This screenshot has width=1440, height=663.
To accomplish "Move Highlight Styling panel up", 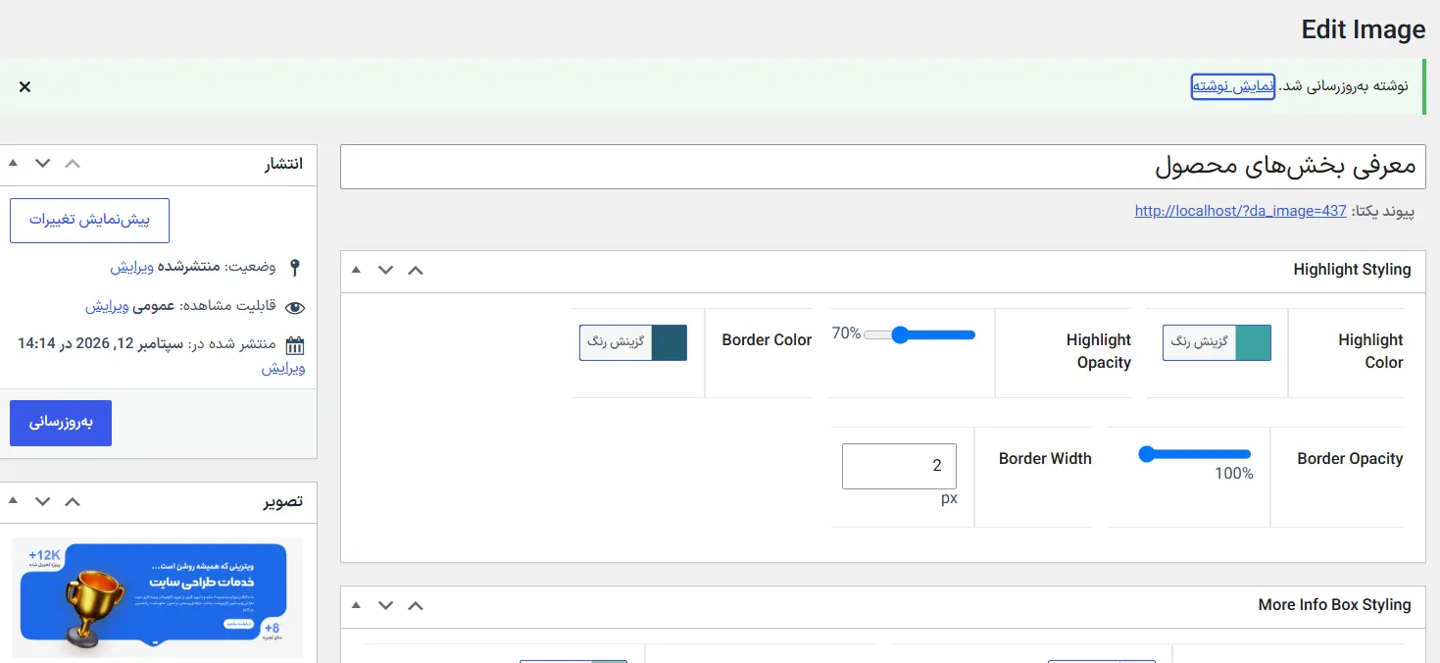I will pos(416,270).
